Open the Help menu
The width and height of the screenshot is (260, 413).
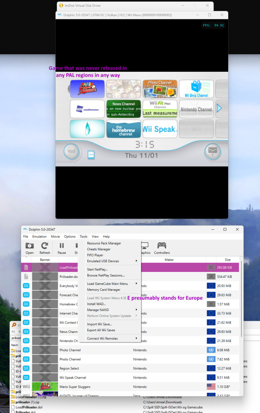[x=106, y=237]
